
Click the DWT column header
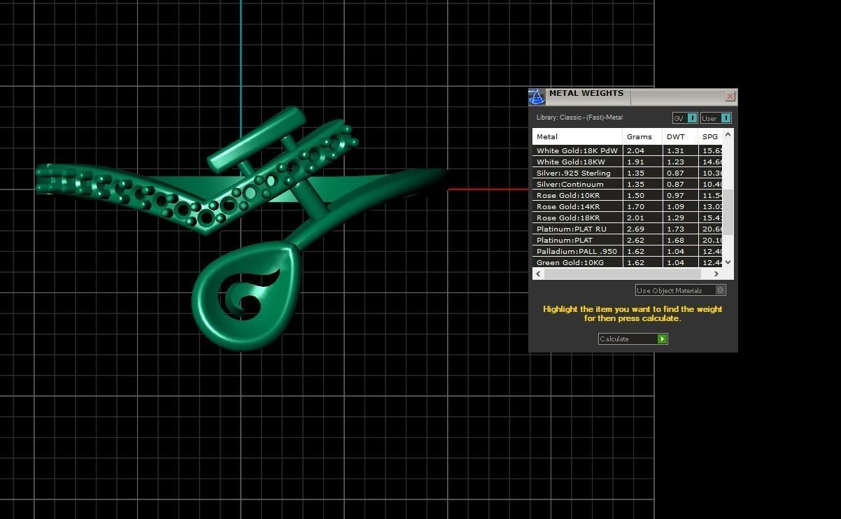point(680,136)
